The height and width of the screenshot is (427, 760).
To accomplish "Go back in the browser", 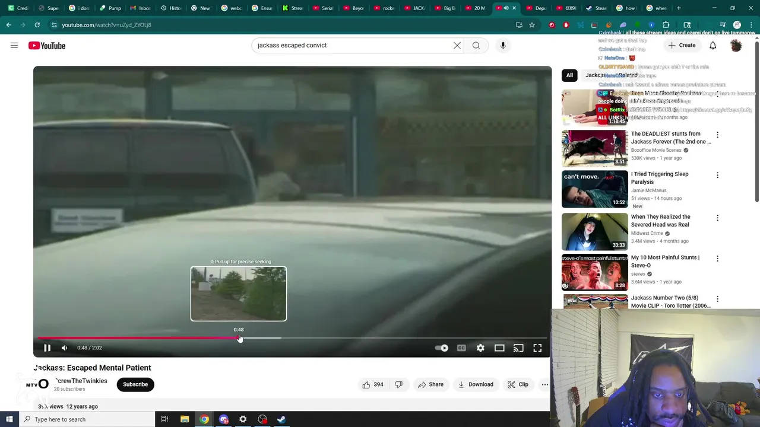I will (x=8, y=25).
